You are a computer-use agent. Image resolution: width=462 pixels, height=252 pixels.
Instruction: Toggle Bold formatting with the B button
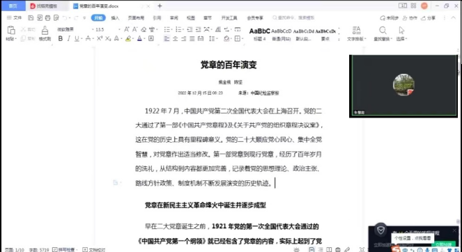coord(61,38)
